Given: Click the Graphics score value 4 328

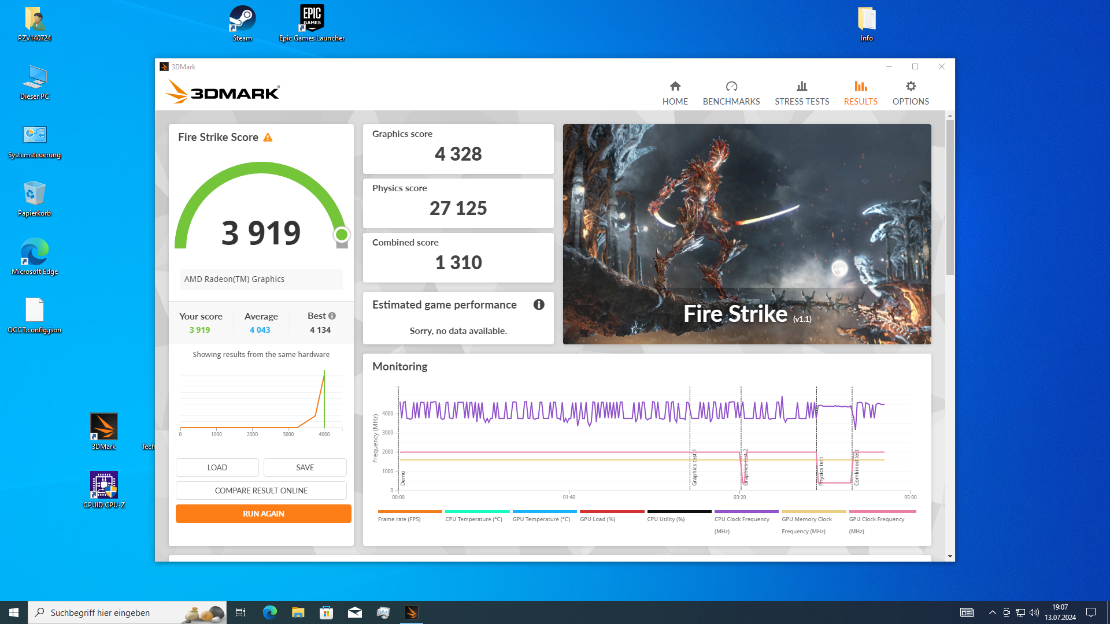Looking at the screenshot, I should [458, 154].
